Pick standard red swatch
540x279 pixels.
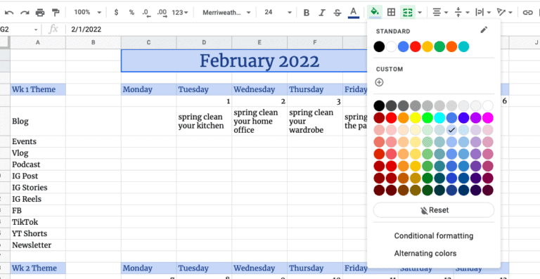point(416,46)
